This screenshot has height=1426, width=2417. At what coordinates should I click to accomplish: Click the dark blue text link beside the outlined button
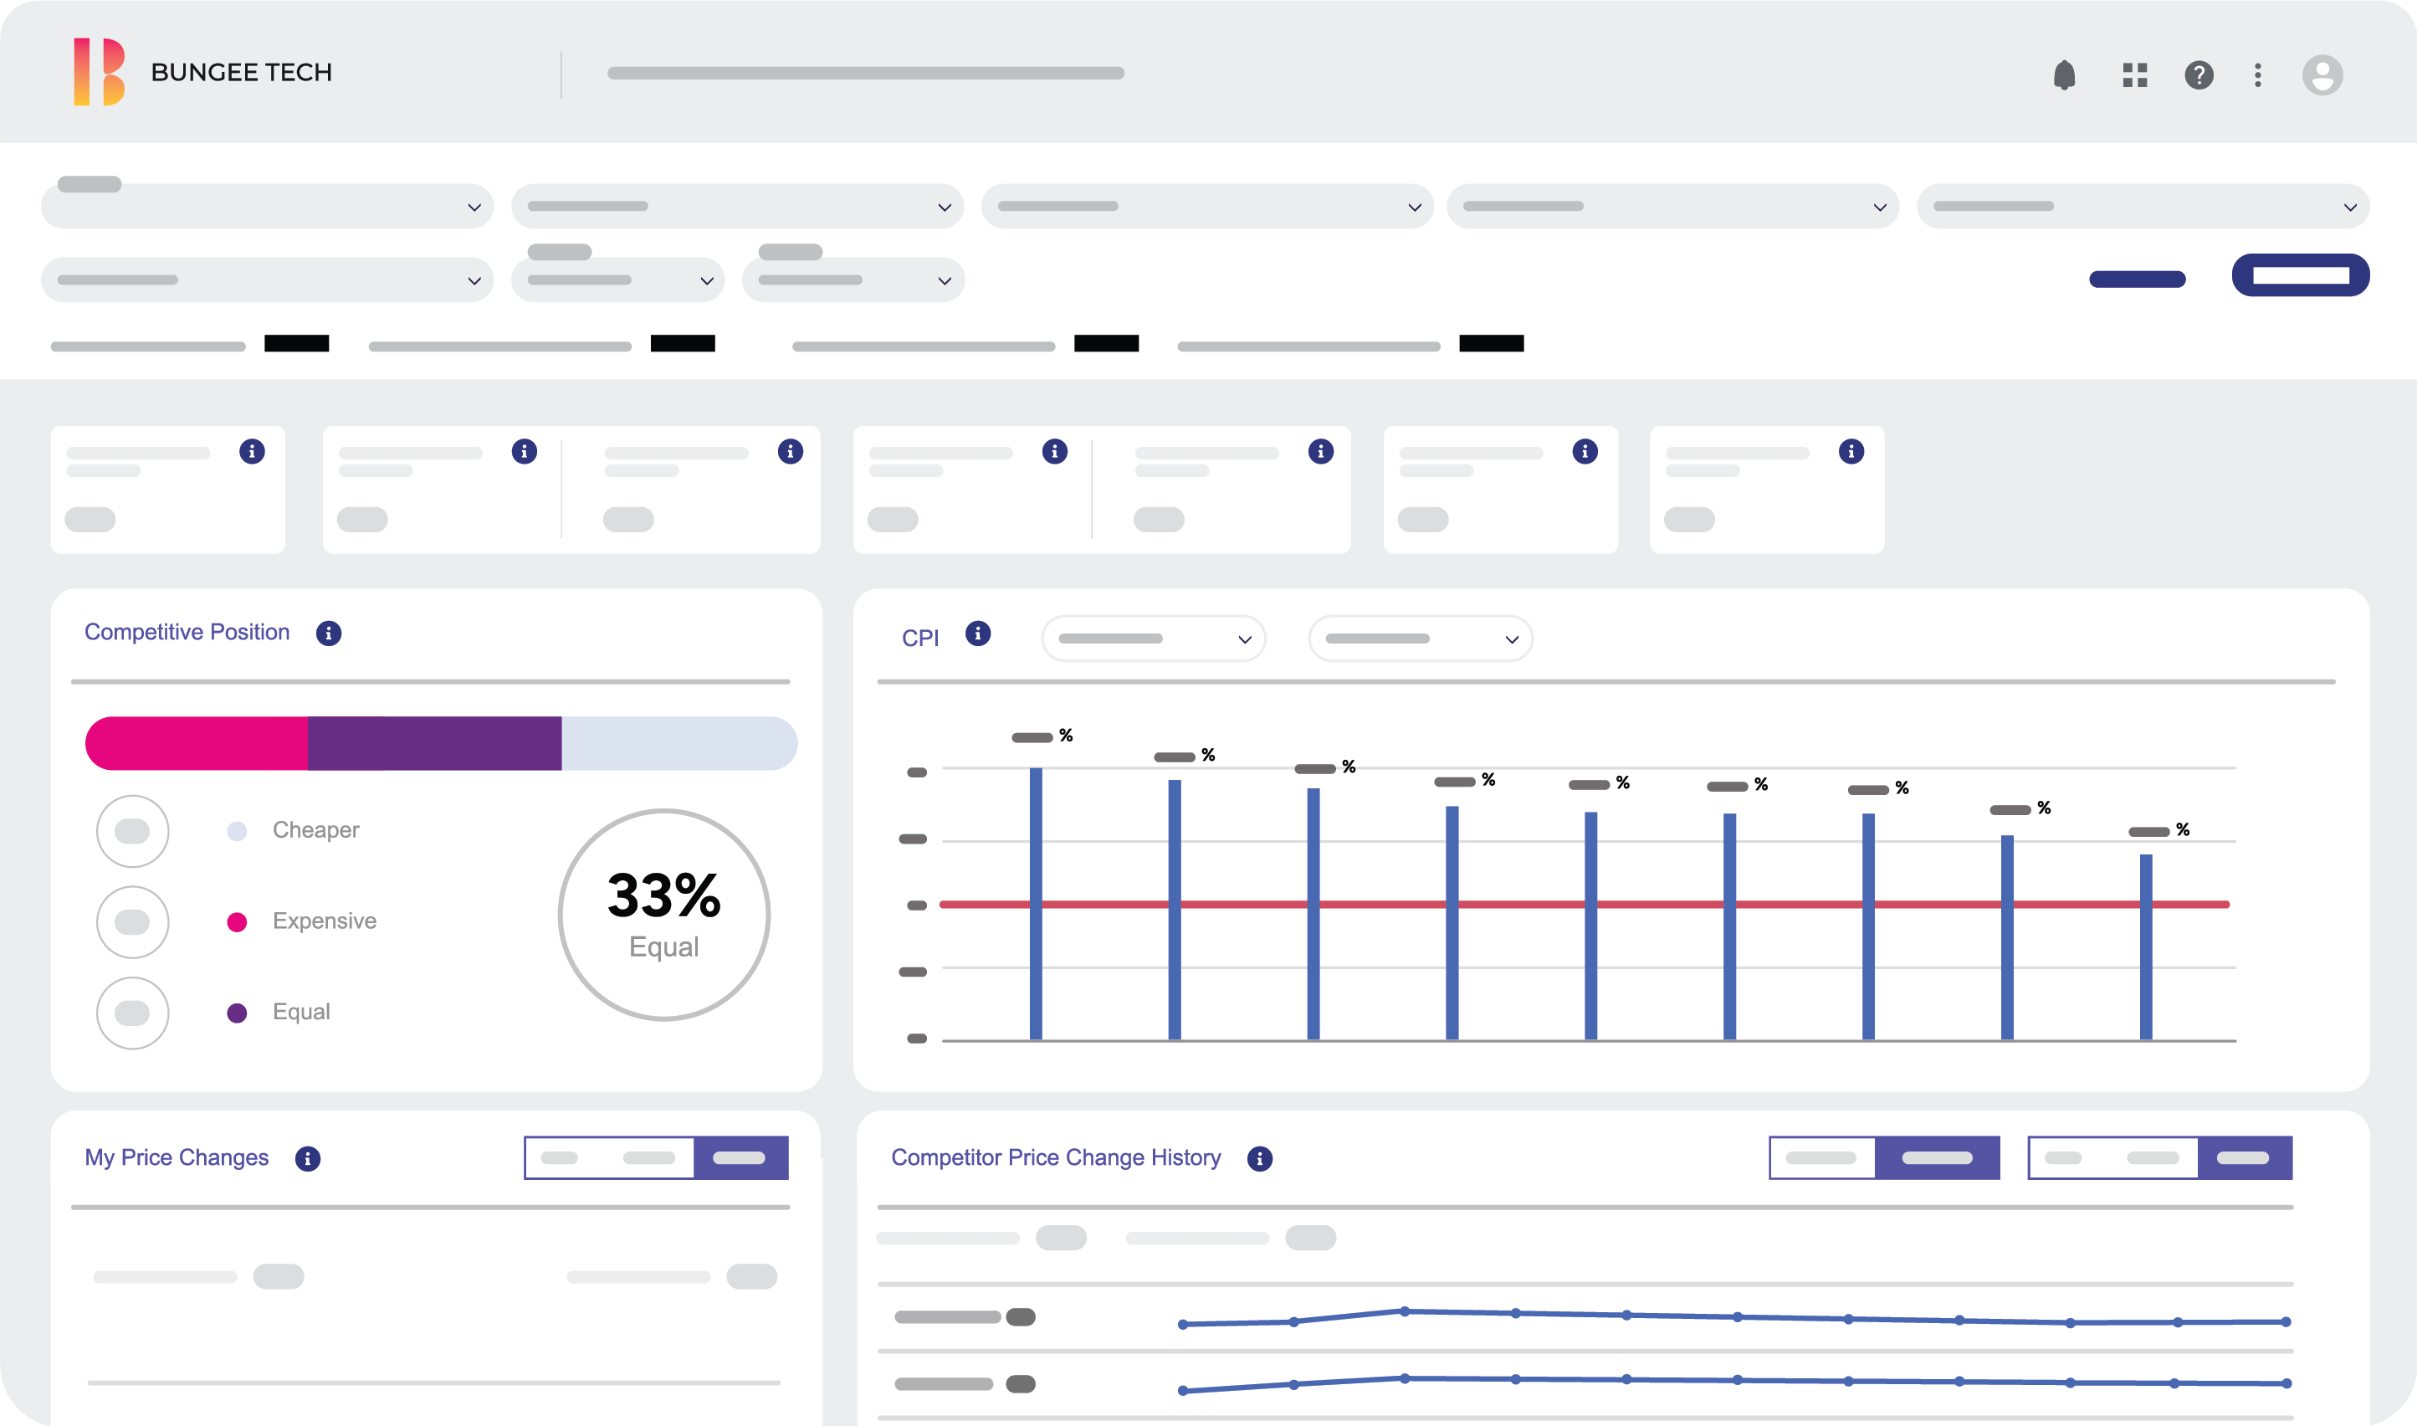(x=2138, y=280)
